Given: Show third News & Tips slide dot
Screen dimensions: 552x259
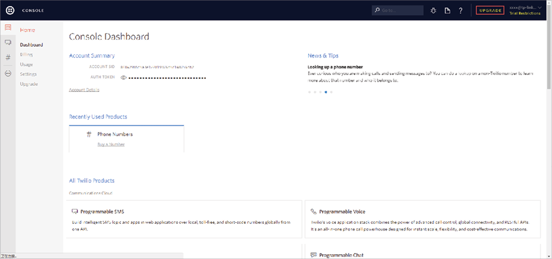Looking at the screenshot, I should [x=320, y=92].
